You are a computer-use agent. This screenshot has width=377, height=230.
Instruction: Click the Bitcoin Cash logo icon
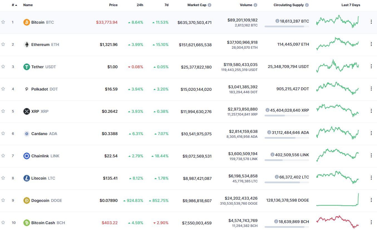pos(26,223)
